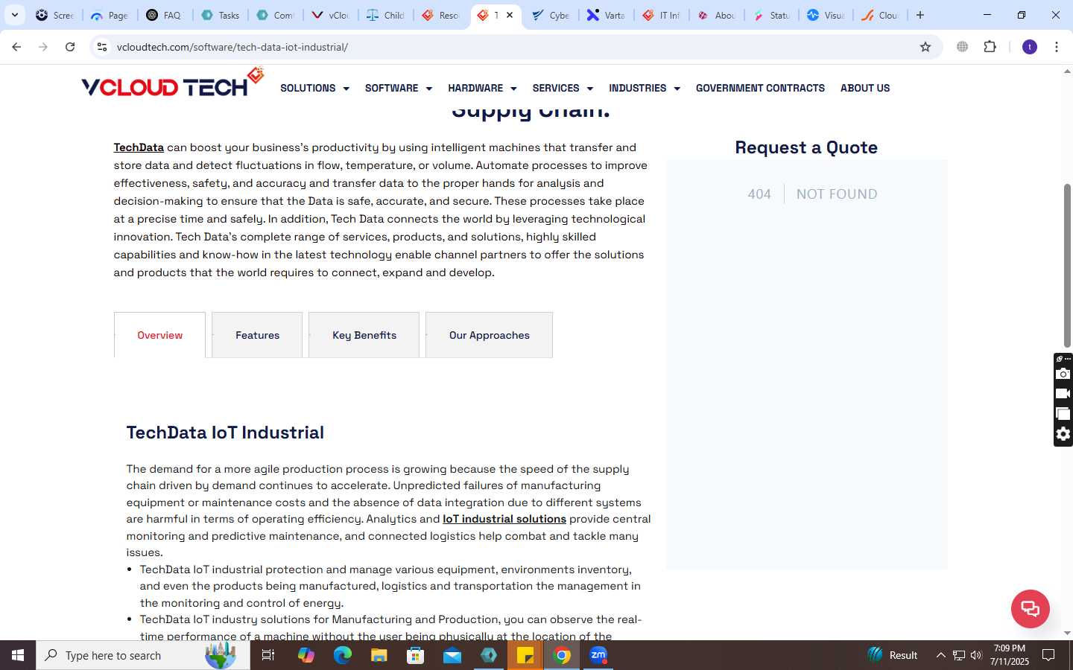Click the gallery icon in side capture toolbar
The width and height of the screenshot is (1073, 670).
tap(1063, 414)
